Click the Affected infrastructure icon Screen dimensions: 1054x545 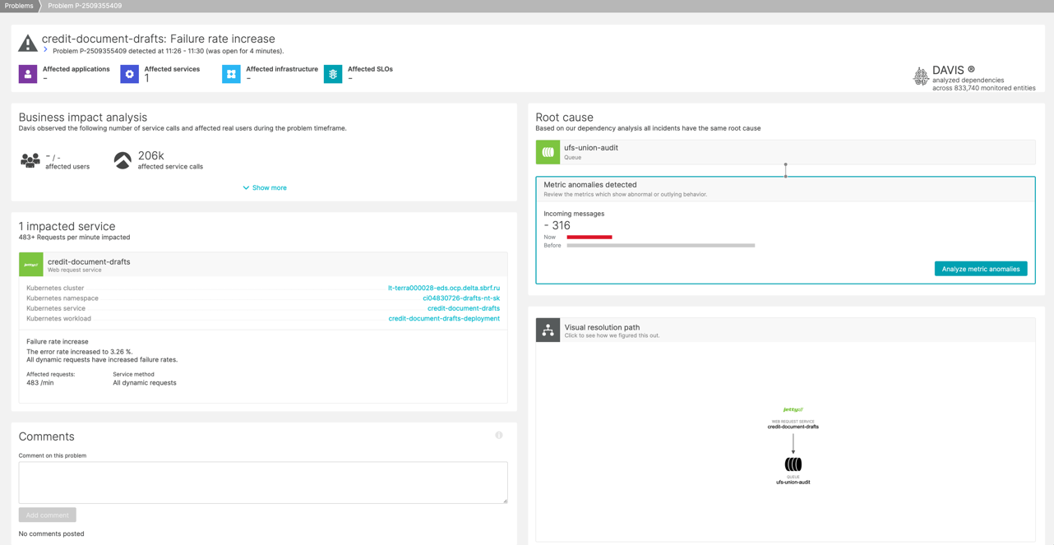[231, 74]
